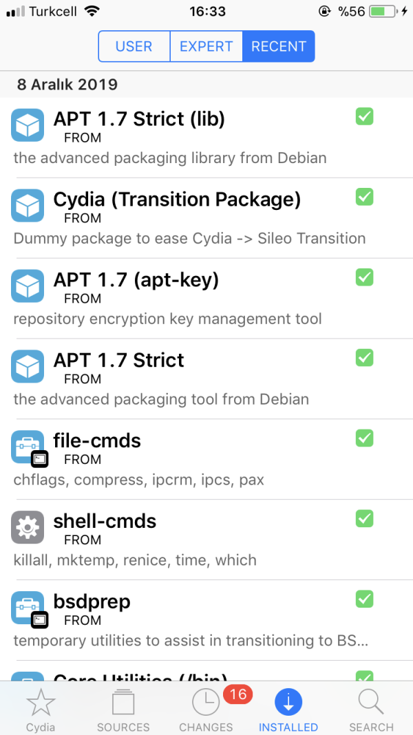Switch to the USER segment
Screen dimensions: 413x735
point(134,47)
